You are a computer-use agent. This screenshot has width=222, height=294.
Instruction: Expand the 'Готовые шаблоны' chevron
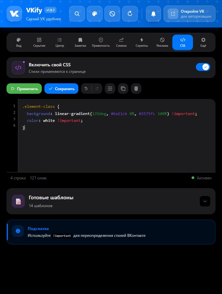[205, 201]
